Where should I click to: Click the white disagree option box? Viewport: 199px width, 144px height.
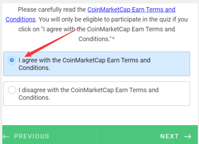97,94
